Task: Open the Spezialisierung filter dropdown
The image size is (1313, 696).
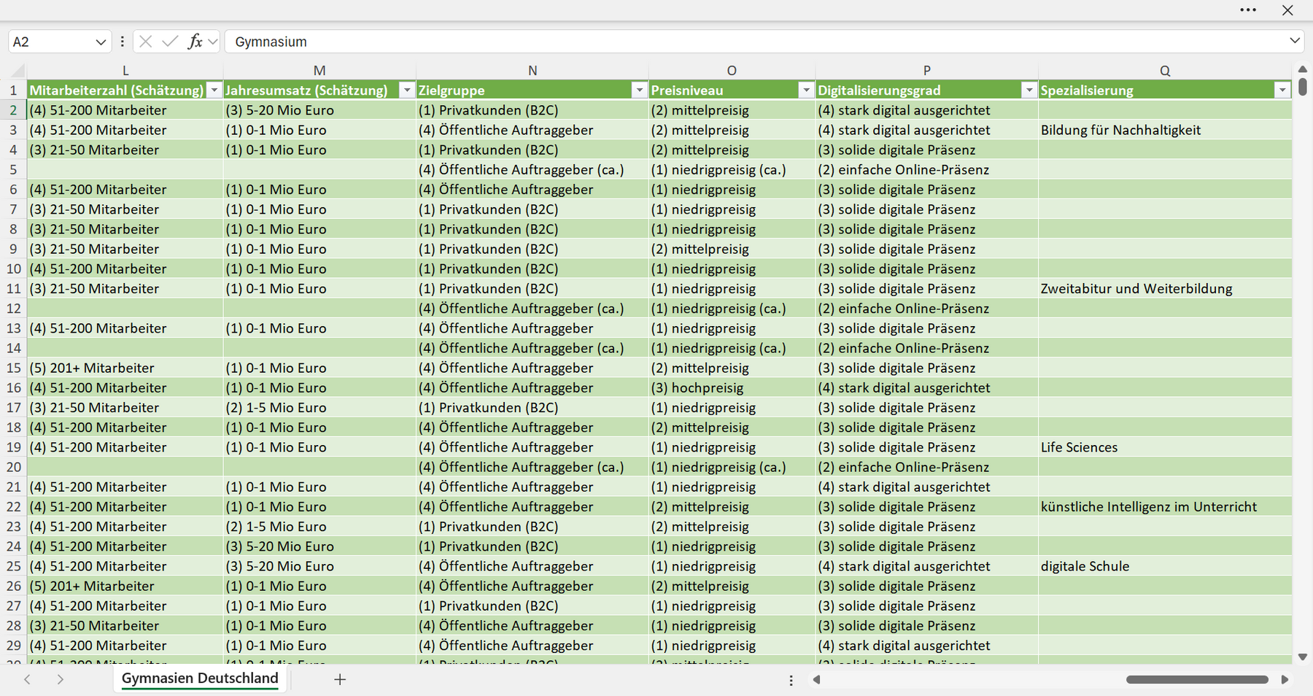Action: click(1282, 90)
